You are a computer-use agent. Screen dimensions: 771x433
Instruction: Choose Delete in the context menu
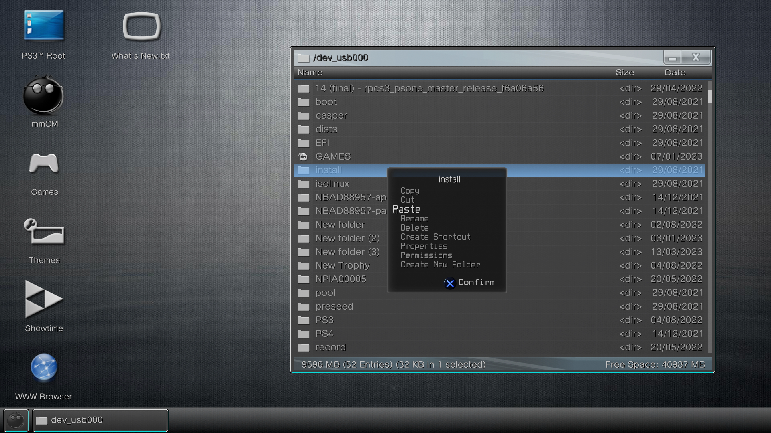point(414,228)
